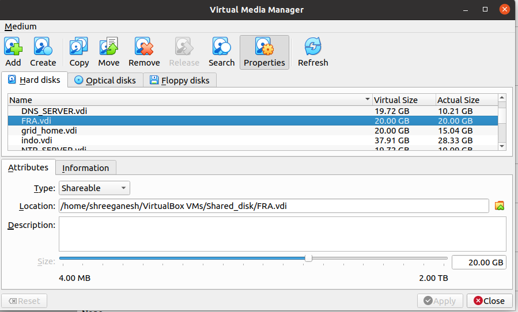Viewport: 518px width, 312px height.
Task: Open the Information tab
Action: [85, 168]
